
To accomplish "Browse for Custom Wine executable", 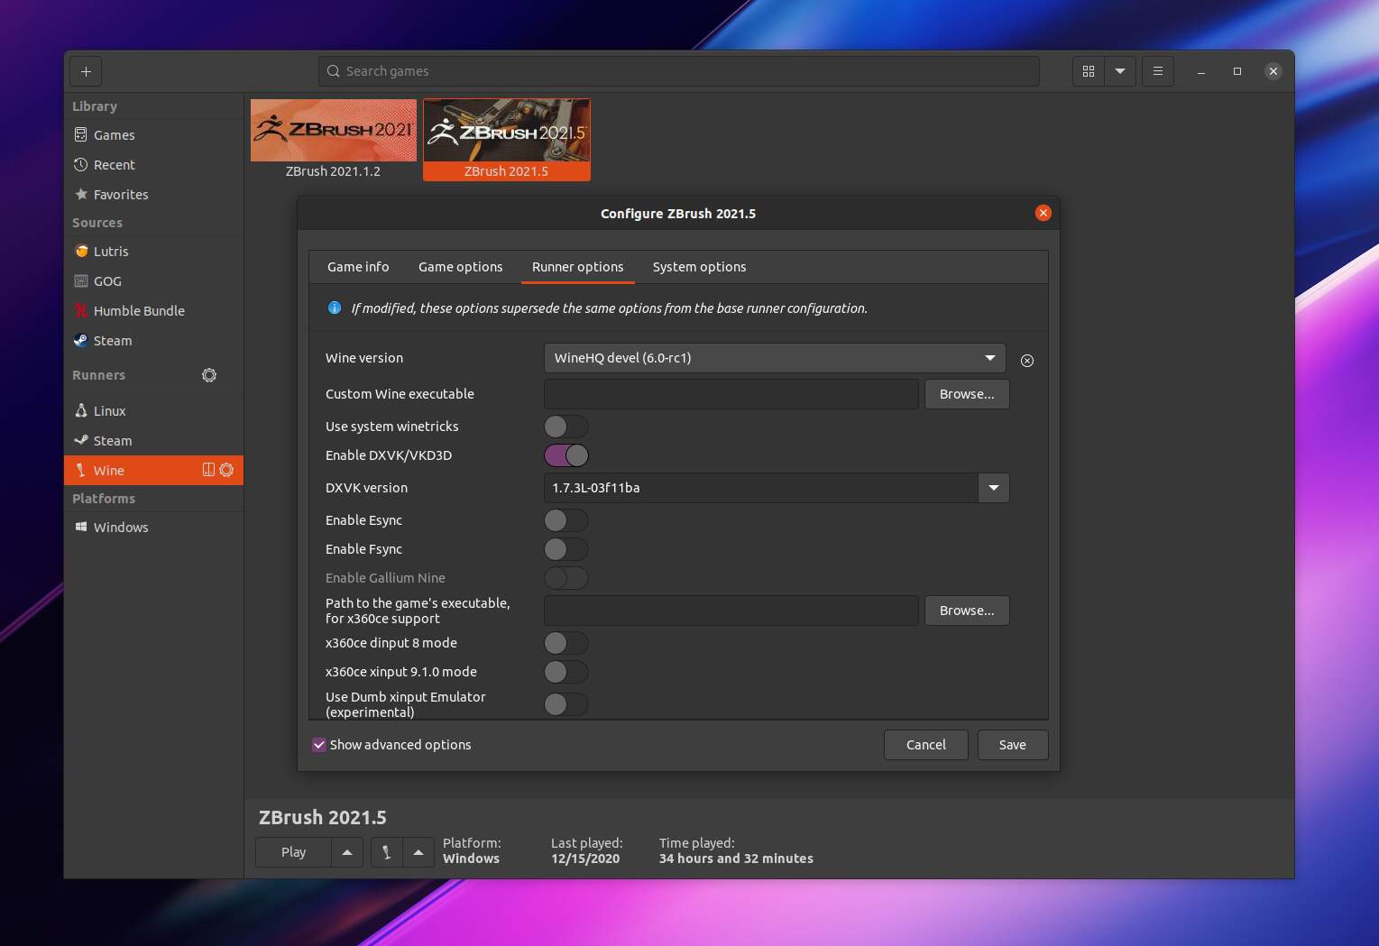I will [967, 394].
